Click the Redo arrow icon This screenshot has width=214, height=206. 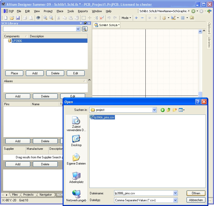(115, 18)
